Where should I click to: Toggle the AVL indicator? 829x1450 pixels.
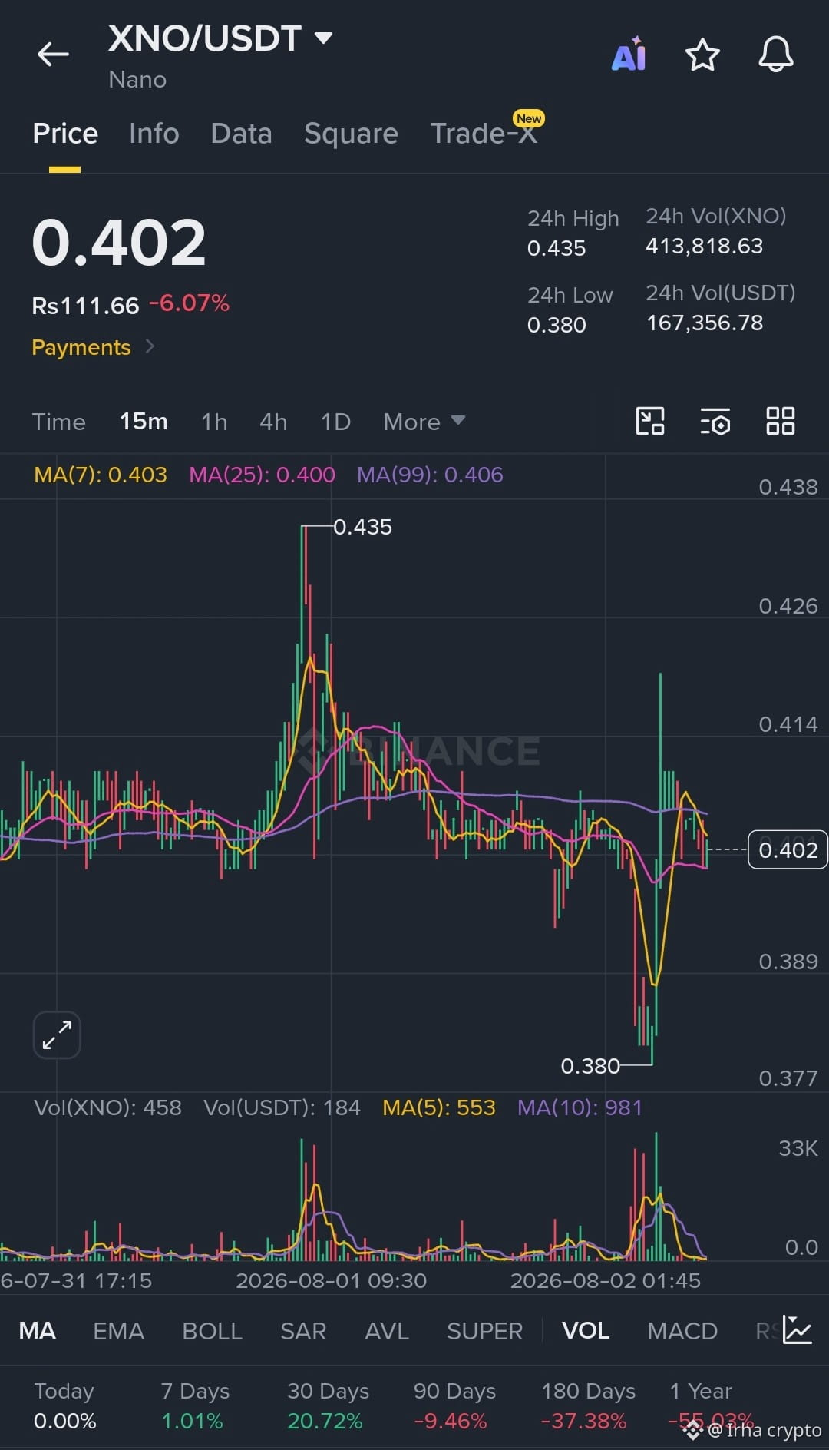[387, 1330]
